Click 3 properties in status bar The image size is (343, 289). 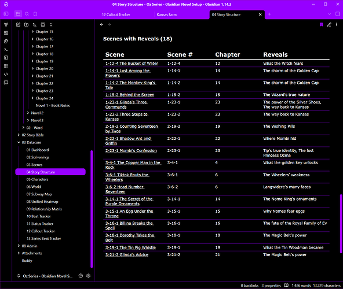click(271, 286)
